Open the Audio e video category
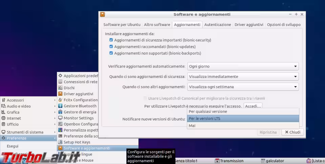The height and width of the screenshot is (164, 325). pos(28,106)
